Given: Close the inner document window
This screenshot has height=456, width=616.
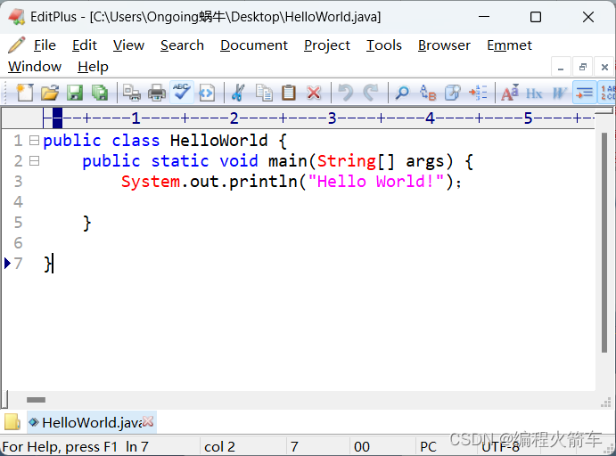Looking at the screenshot, I should 604,68.
